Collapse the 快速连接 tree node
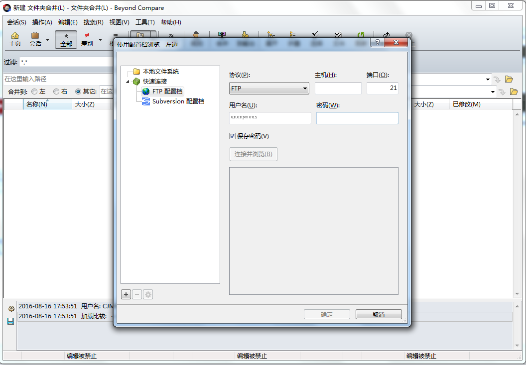The image size is (526, 365). (x=128, y=82)
